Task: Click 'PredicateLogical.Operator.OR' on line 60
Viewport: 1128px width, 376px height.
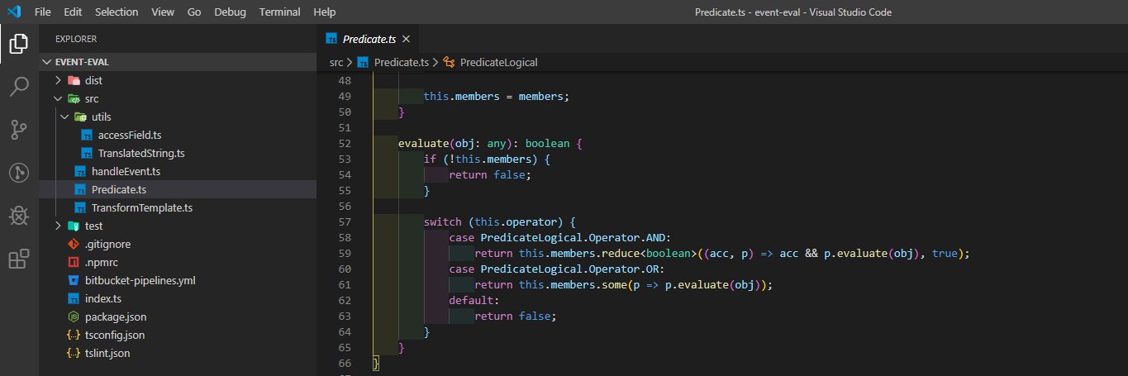Action: click(x=572, y=269)
